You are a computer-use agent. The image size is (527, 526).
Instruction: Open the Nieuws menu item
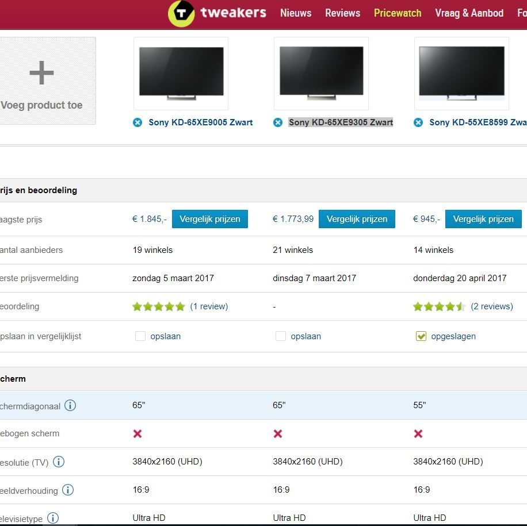tap(296, 13)
